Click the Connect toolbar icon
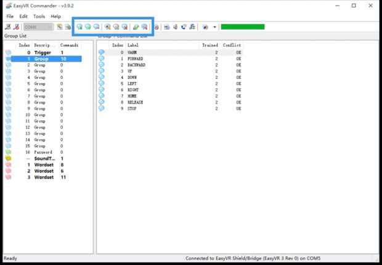The width and height of the screenshot is (382, 265). pyautogui.click(x=8, y=27)
